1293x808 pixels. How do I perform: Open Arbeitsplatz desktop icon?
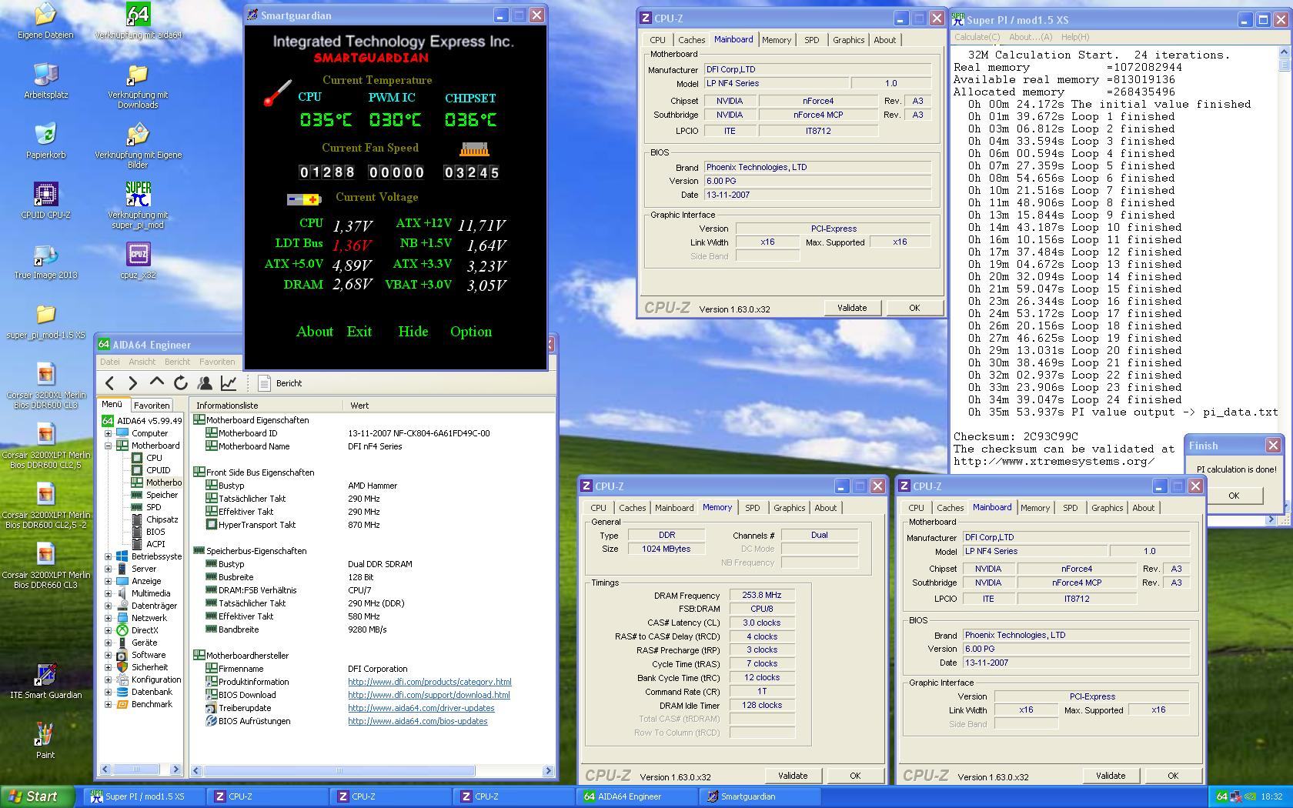45,82
